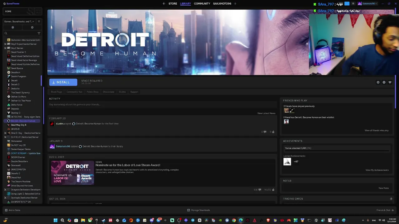The image size is (399, 224).
Task: Show hidden system tray icons chevron
Action: (x=363, y=220)
